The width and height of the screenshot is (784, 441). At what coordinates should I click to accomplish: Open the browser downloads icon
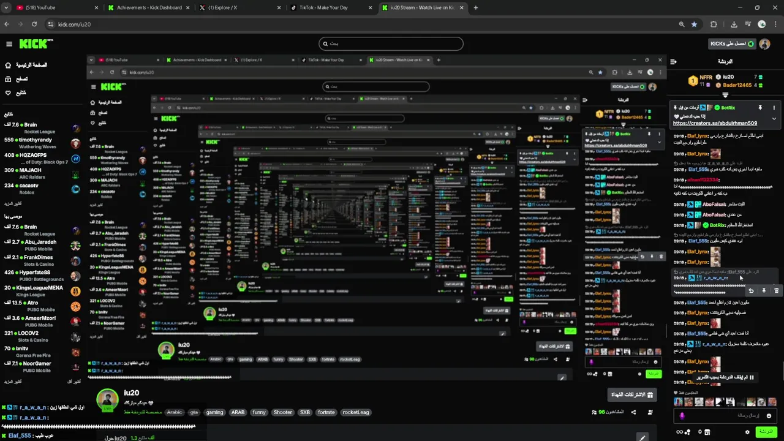tap(734, 24)
